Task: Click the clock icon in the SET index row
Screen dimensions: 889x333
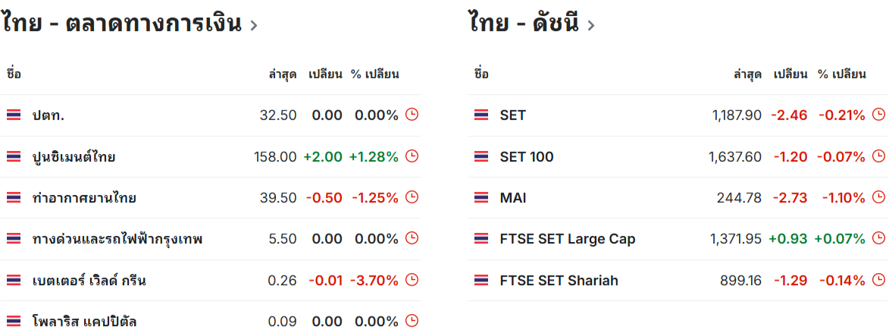Action: pos(878,115)
